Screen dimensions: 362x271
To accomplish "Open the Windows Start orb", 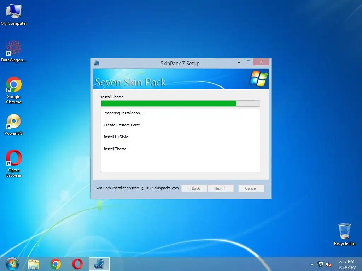I will pos(12,264).
